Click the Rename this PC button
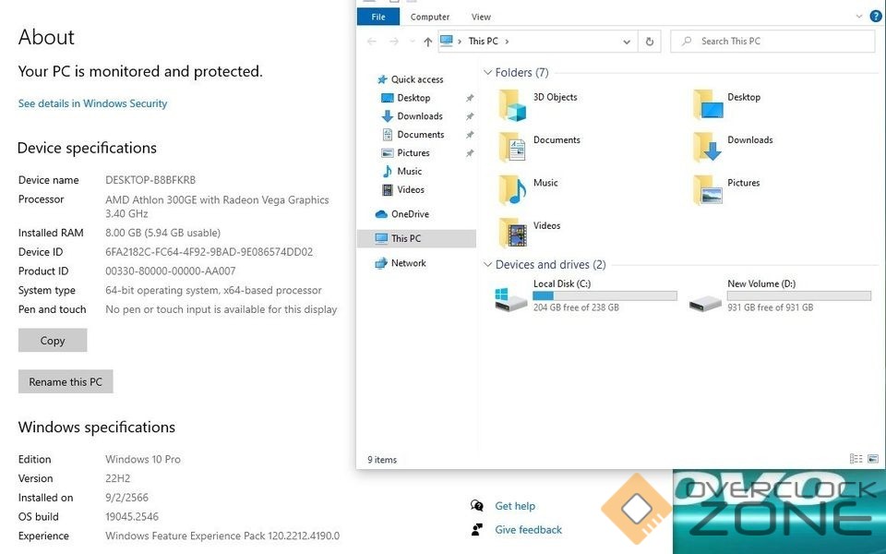Screen dimensions: 886x554 [66, 381]
